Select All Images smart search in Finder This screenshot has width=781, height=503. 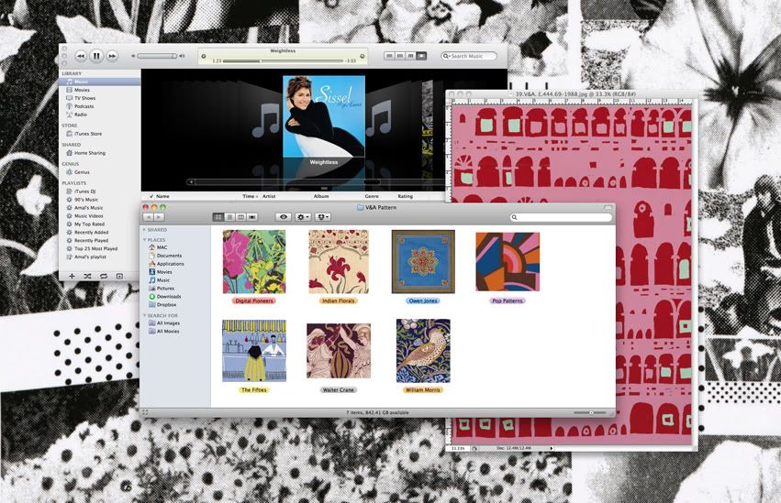coord(164,323)
